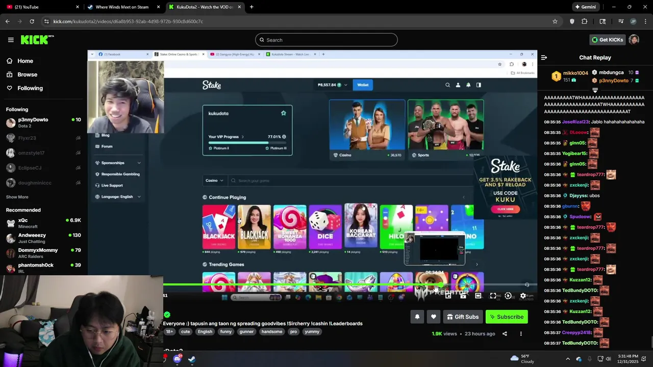The image size is (653, 367).
Task: Enable theater mode in video player
Action: pos(478,296)
